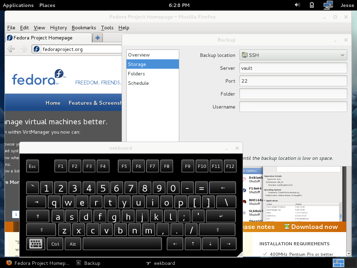Open the Applications menu in top panel
The height and width of the screenshot is (268, 357).
(18, 5)
